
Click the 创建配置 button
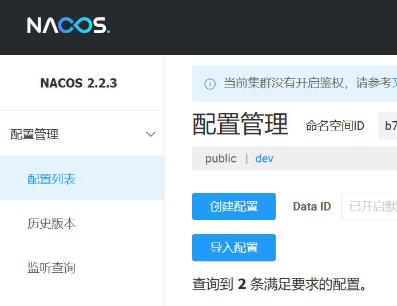click(234, 206)
